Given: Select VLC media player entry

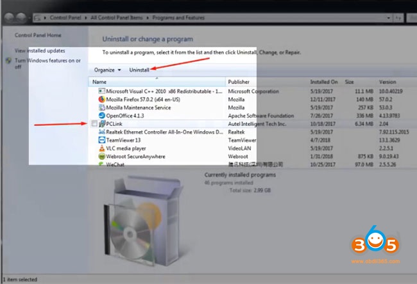Looking at the screenshot, I should 126,148.
